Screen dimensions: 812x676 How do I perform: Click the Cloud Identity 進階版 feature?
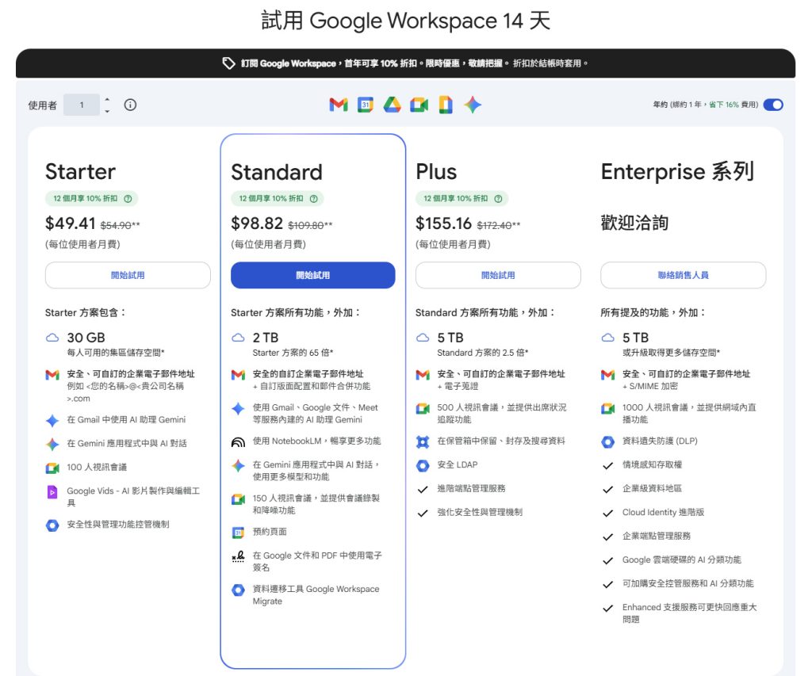point(663,513)
